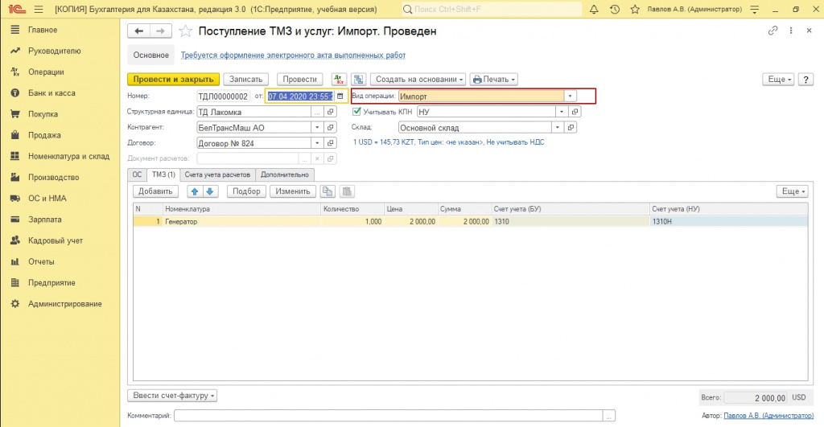The image size is (824, 427).
Task: Add document to favorites star
Action: [186, 31]
